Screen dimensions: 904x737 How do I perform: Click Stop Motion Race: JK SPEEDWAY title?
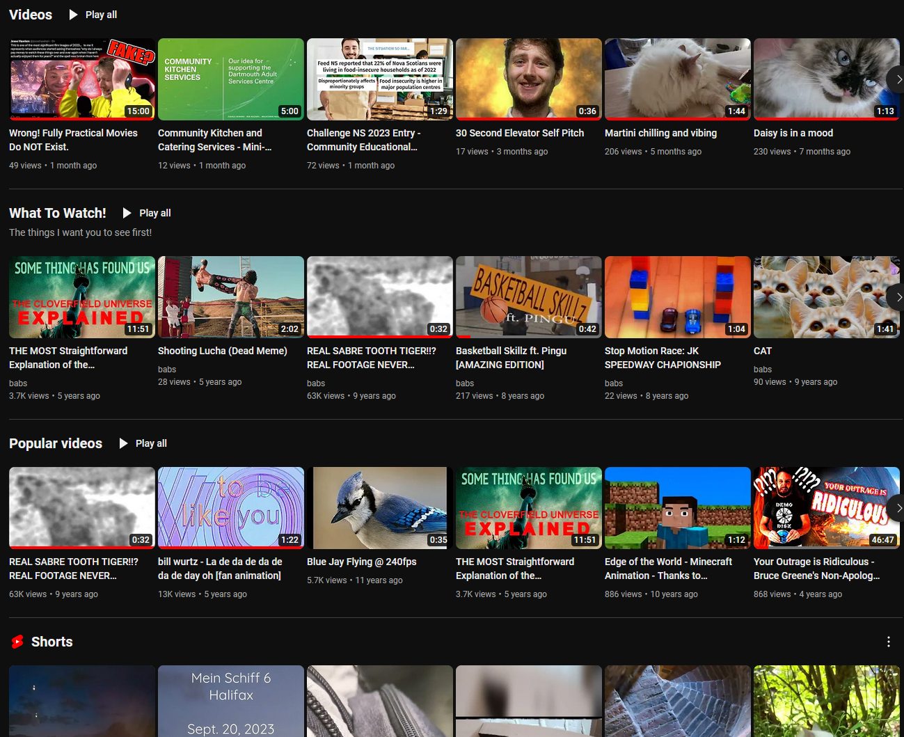(x=663, y=358)
